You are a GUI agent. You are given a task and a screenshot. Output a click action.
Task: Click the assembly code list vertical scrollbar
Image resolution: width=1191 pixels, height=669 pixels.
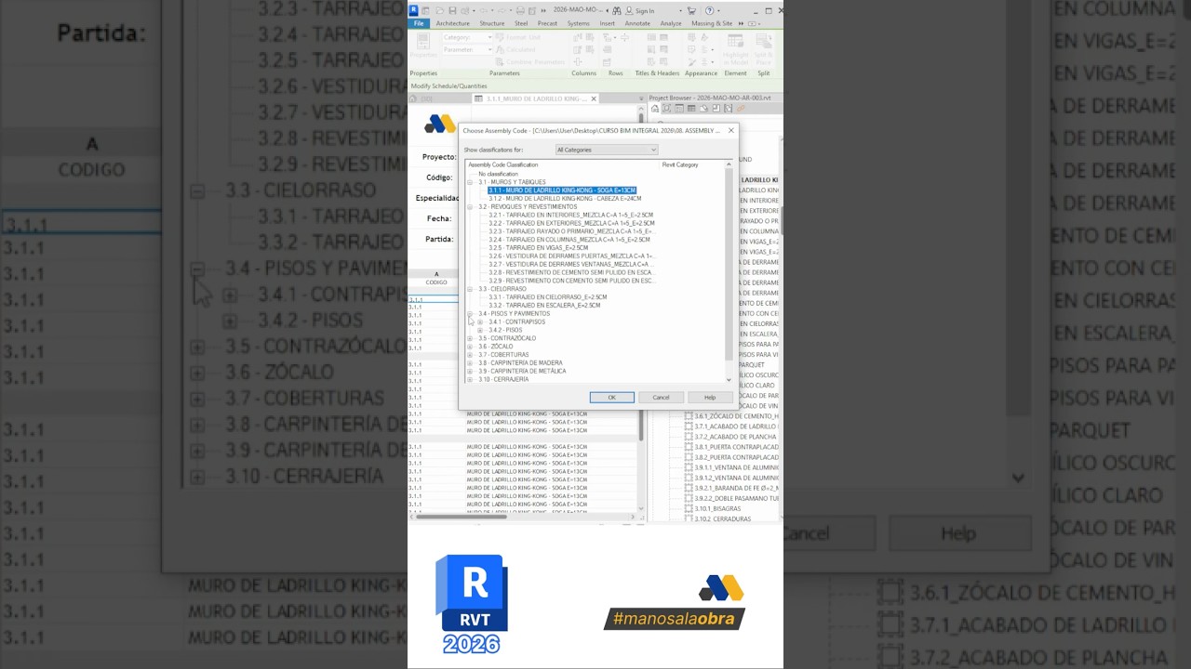tap(729, 265)
